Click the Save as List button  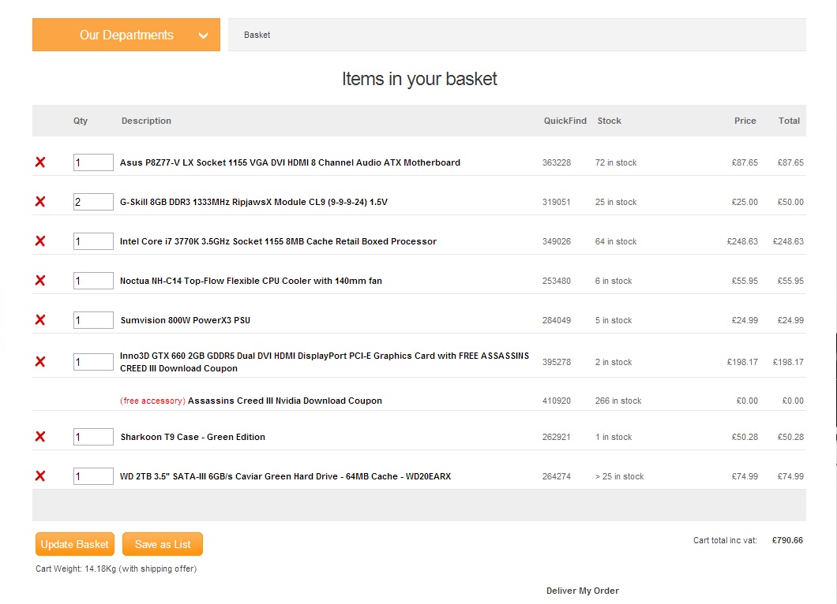[163, 544]
